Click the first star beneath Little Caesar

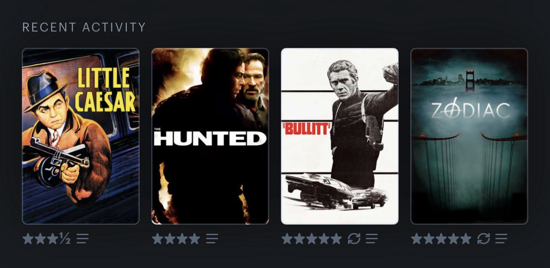(28, 238)
